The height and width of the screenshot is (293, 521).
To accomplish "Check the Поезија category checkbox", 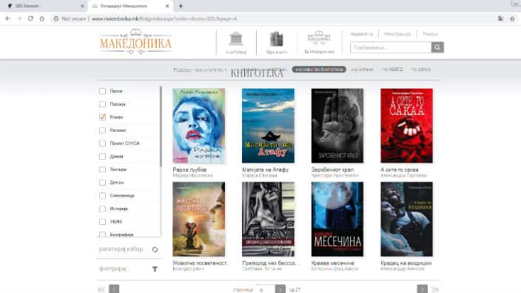I will [102, 104].
